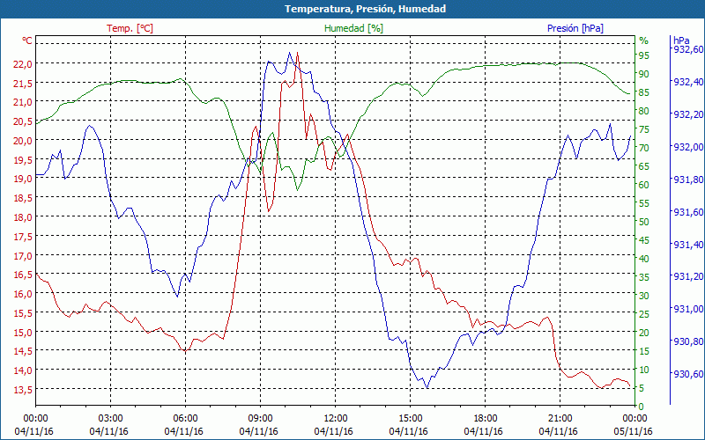Click the '15:00' time axis label

click(410, 419)
